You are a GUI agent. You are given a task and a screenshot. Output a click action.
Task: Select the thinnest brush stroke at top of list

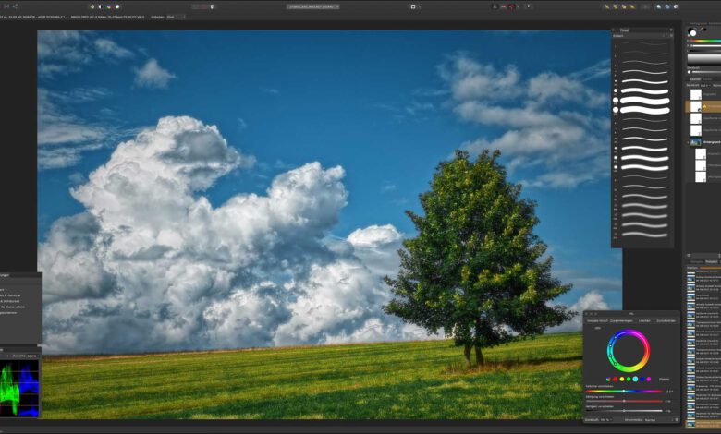pos(645,44)
